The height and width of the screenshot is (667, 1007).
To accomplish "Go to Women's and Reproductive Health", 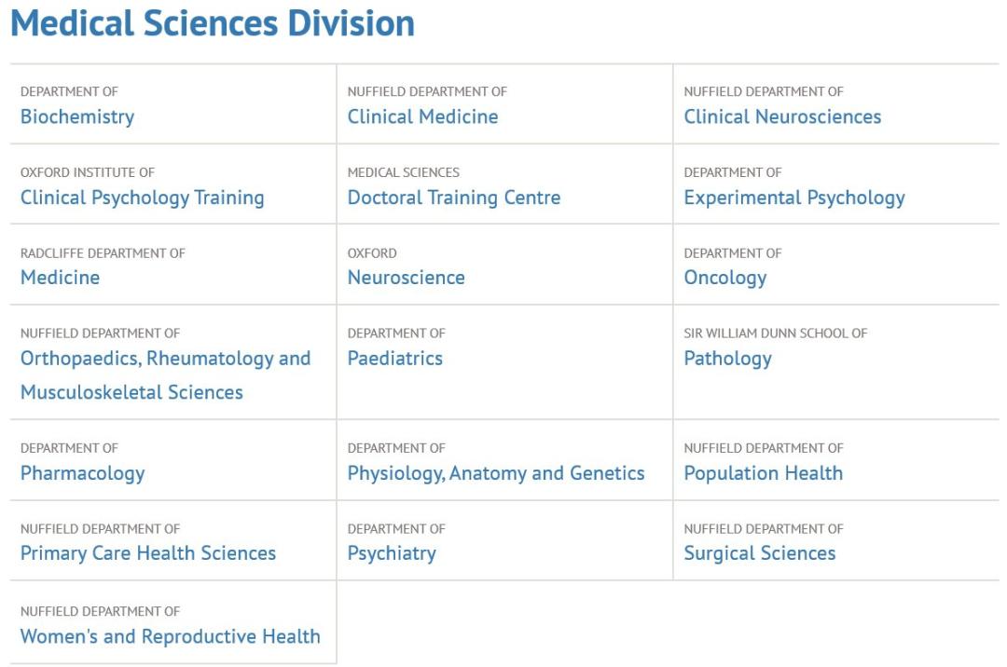I will (x=170, y=636).
